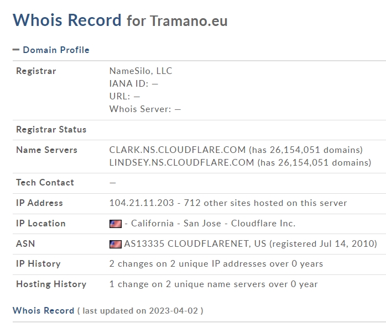The width and height of the screenshot is (386, 323).
Task: Click the dash value in Tech Contact row
Action: coord(112,183)
